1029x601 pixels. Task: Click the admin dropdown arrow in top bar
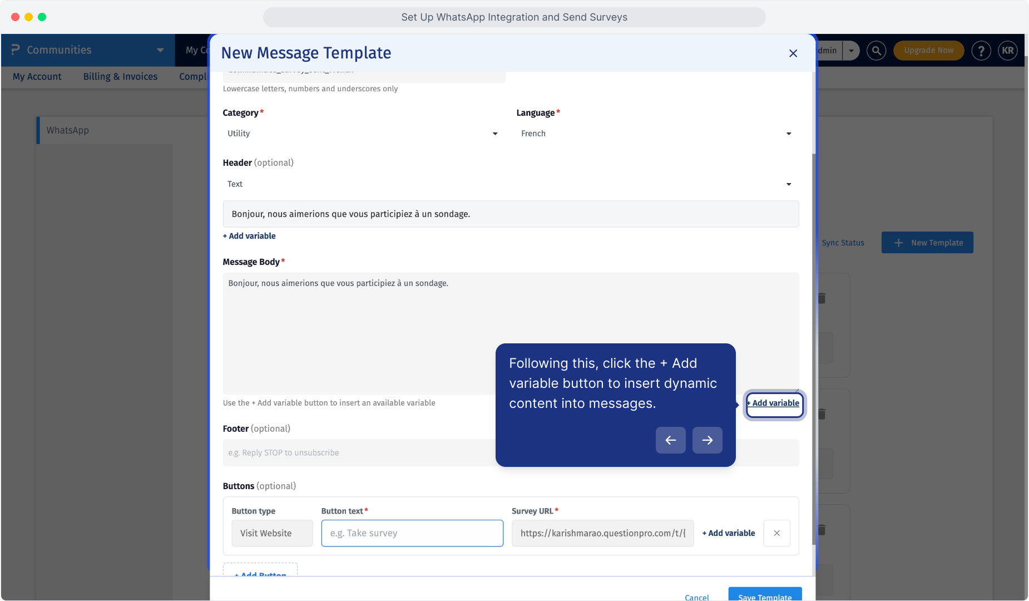851,51
